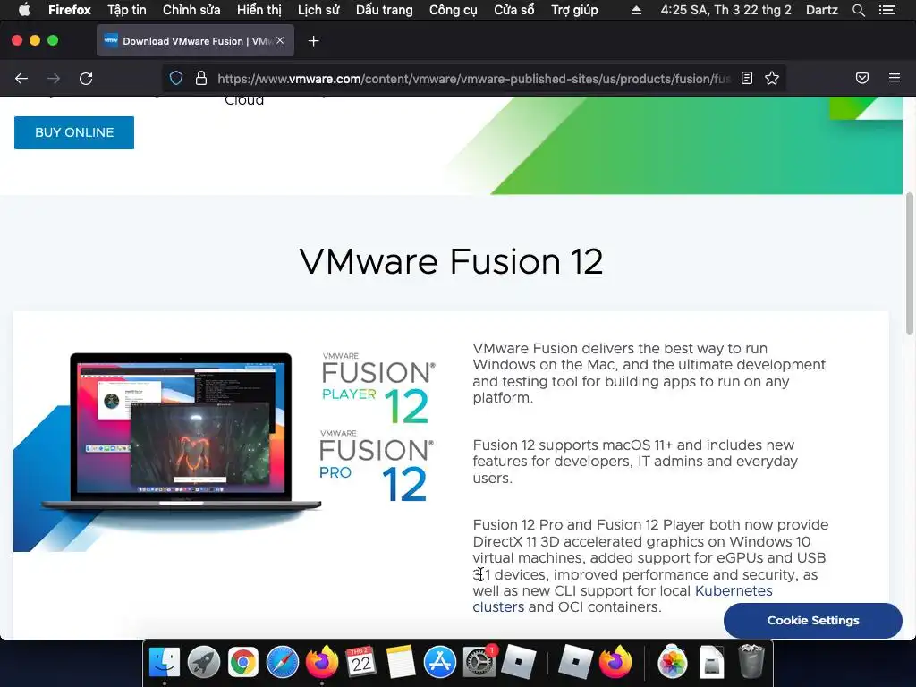This screenshot has width=916, height=687.
Task: Click the URL address bar
Action: point(473,79)
